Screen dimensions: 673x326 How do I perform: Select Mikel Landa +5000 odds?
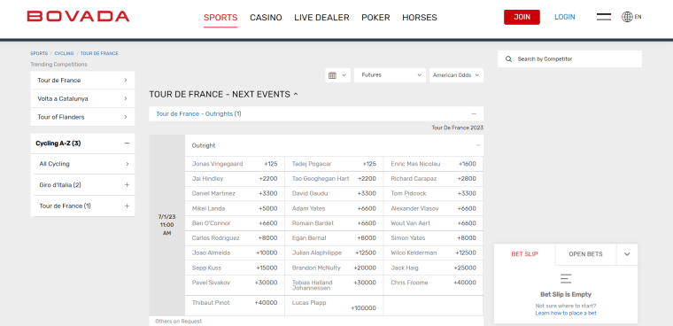(235, 209)
